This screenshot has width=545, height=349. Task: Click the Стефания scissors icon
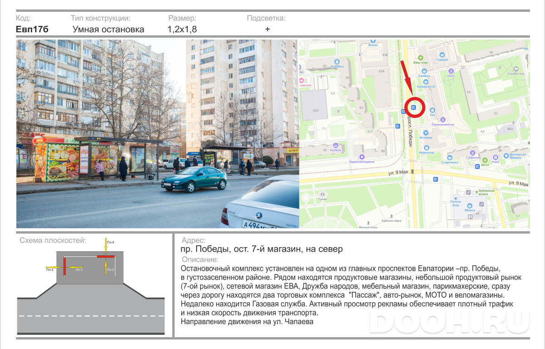[472, 153]
